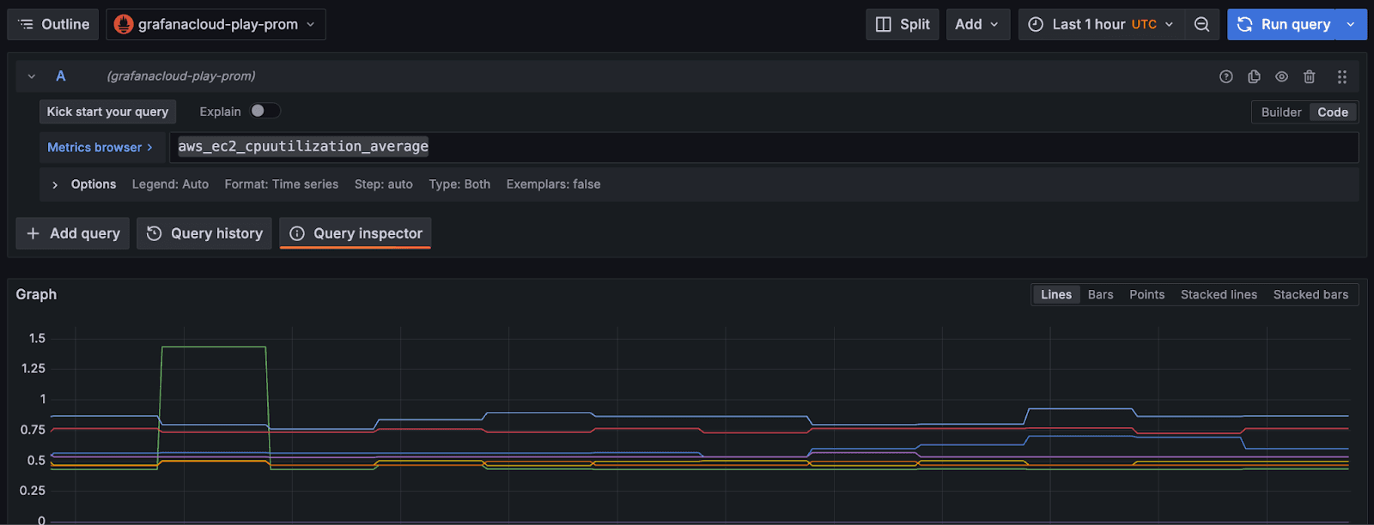Image resolution: width=1374 pixels, height=525 pixels.
Task: Open the grafanacloud-play-prom data source picker
Action: coord(216,24)
